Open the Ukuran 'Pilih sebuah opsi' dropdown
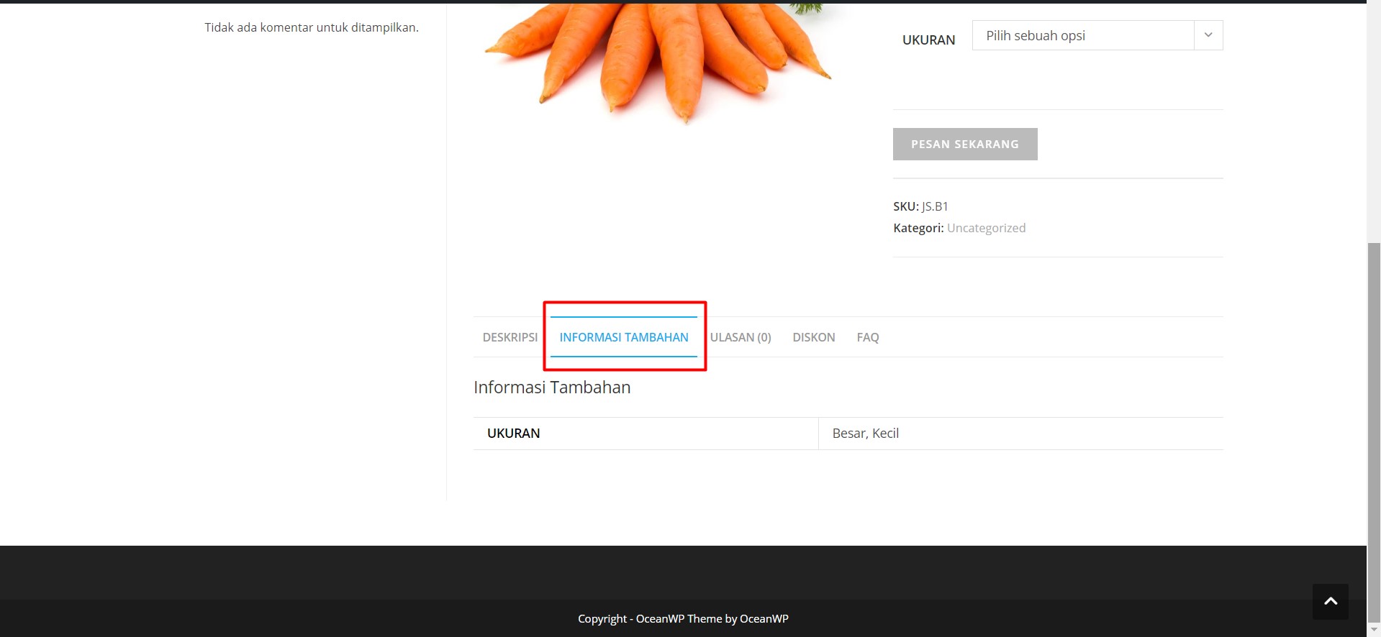Viewport: 1381px width, 637px height. point(1097,35)
